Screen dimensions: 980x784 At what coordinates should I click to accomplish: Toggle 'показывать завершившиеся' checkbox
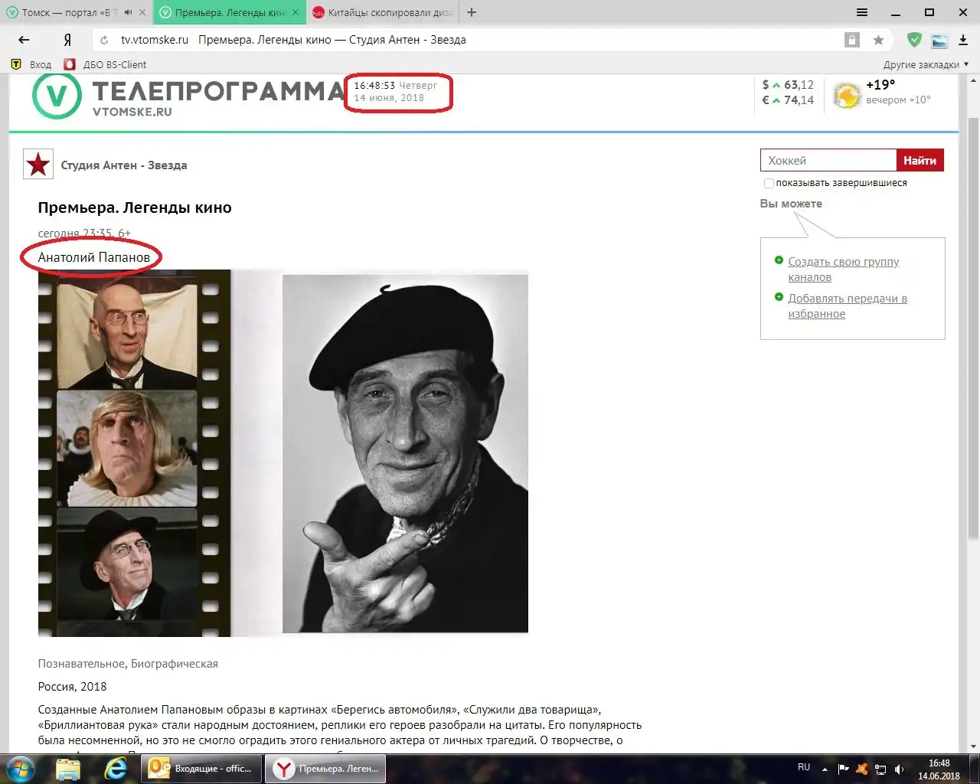click(769, 183)
